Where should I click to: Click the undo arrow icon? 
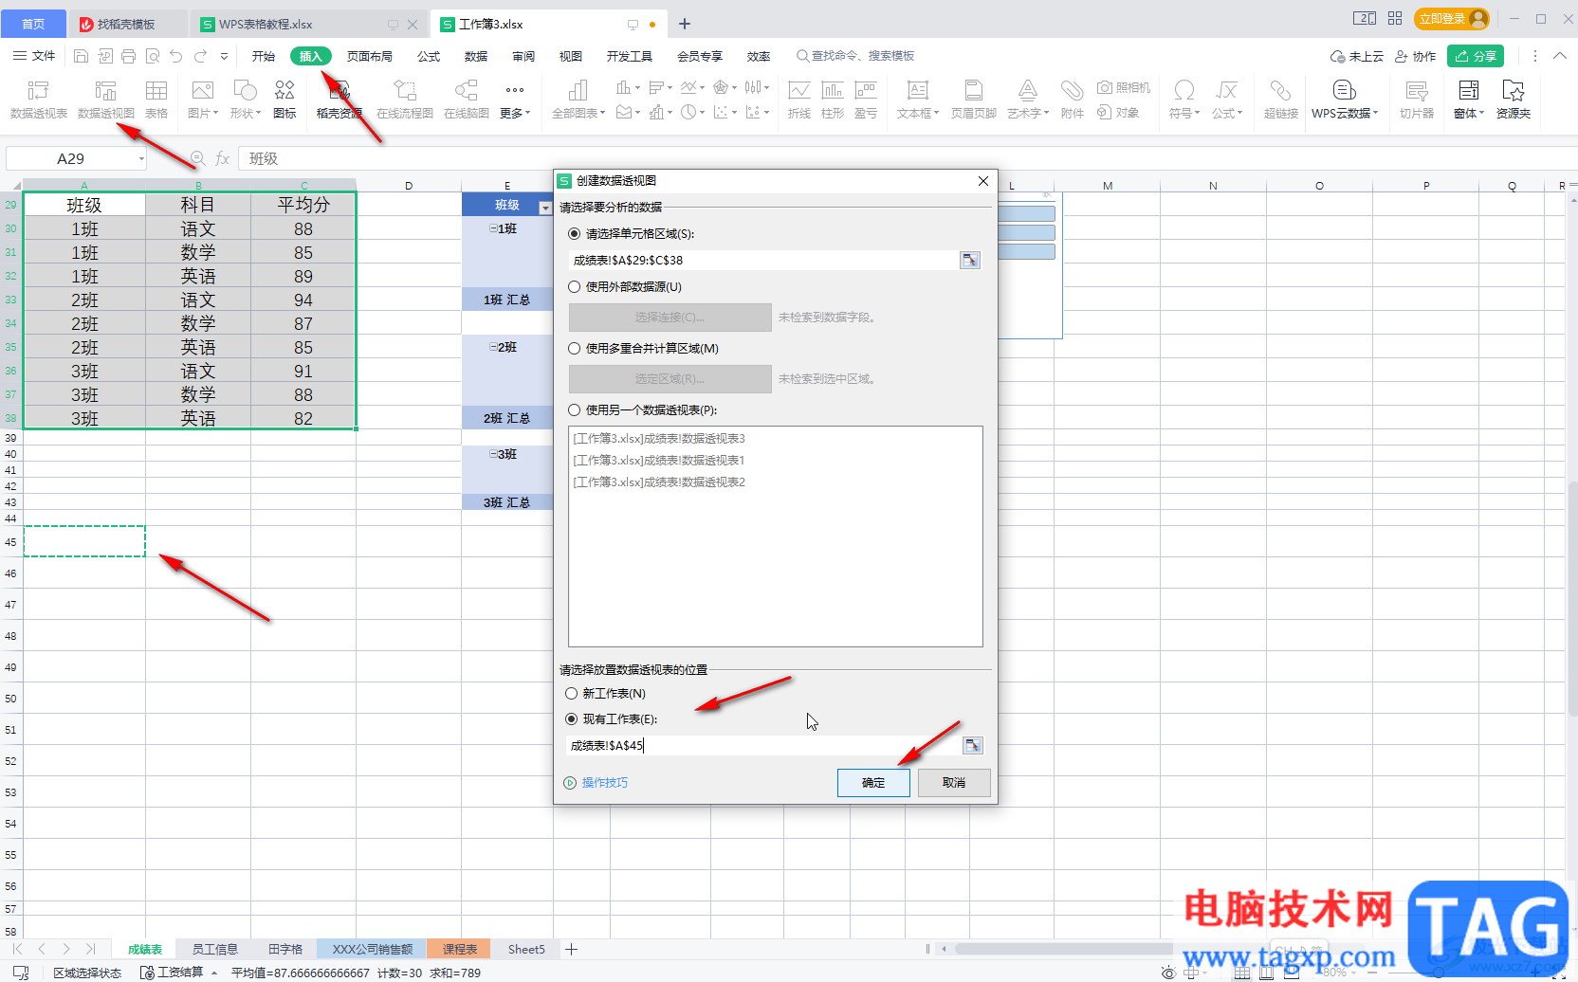coord(175,56)
